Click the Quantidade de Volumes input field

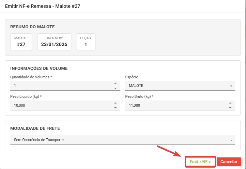click(61, 86)
